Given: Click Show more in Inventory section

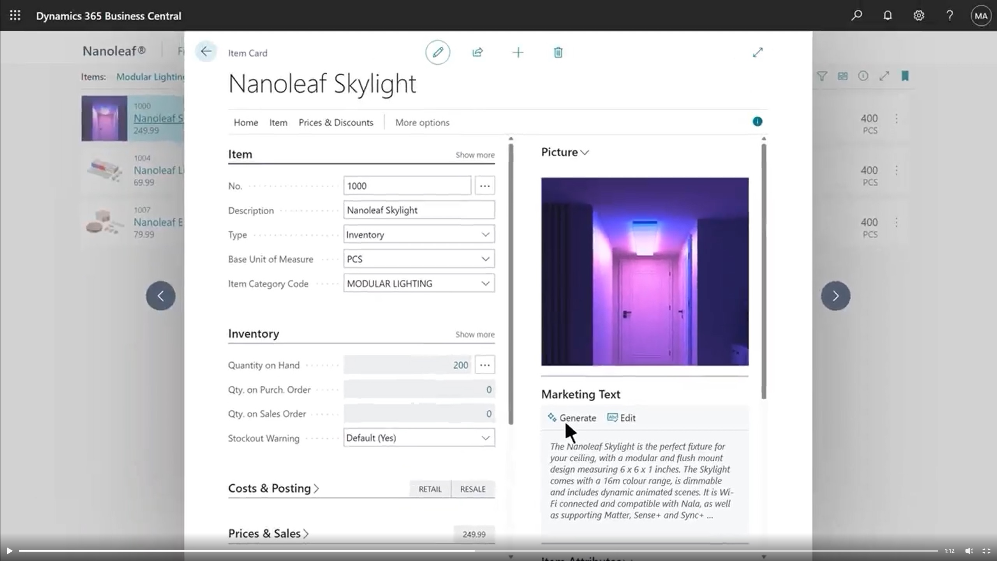Looking at the screenshot, I should click(x=475, y=334).
